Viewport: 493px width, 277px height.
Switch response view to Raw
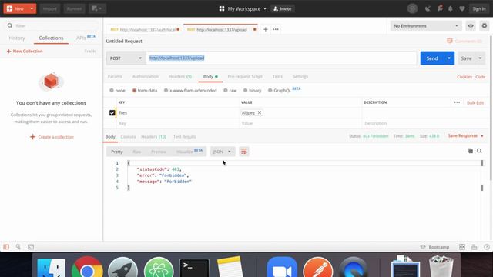[137, 152]
